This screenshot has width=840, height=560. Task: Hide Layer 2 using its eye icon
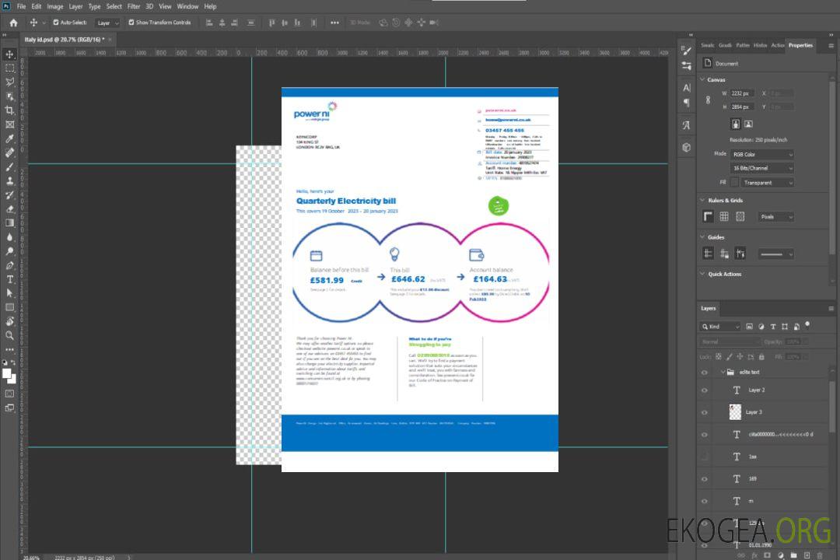pos(704,390)
